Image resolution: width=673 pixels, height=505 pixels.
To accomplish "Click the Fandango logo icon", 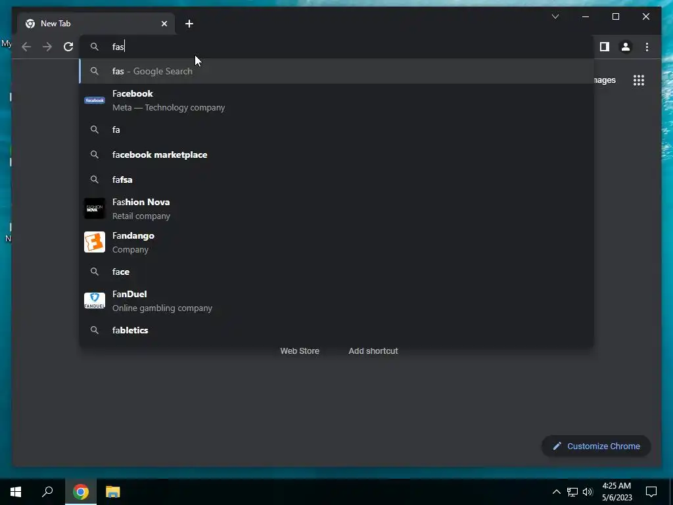I will tap(95, 242).
